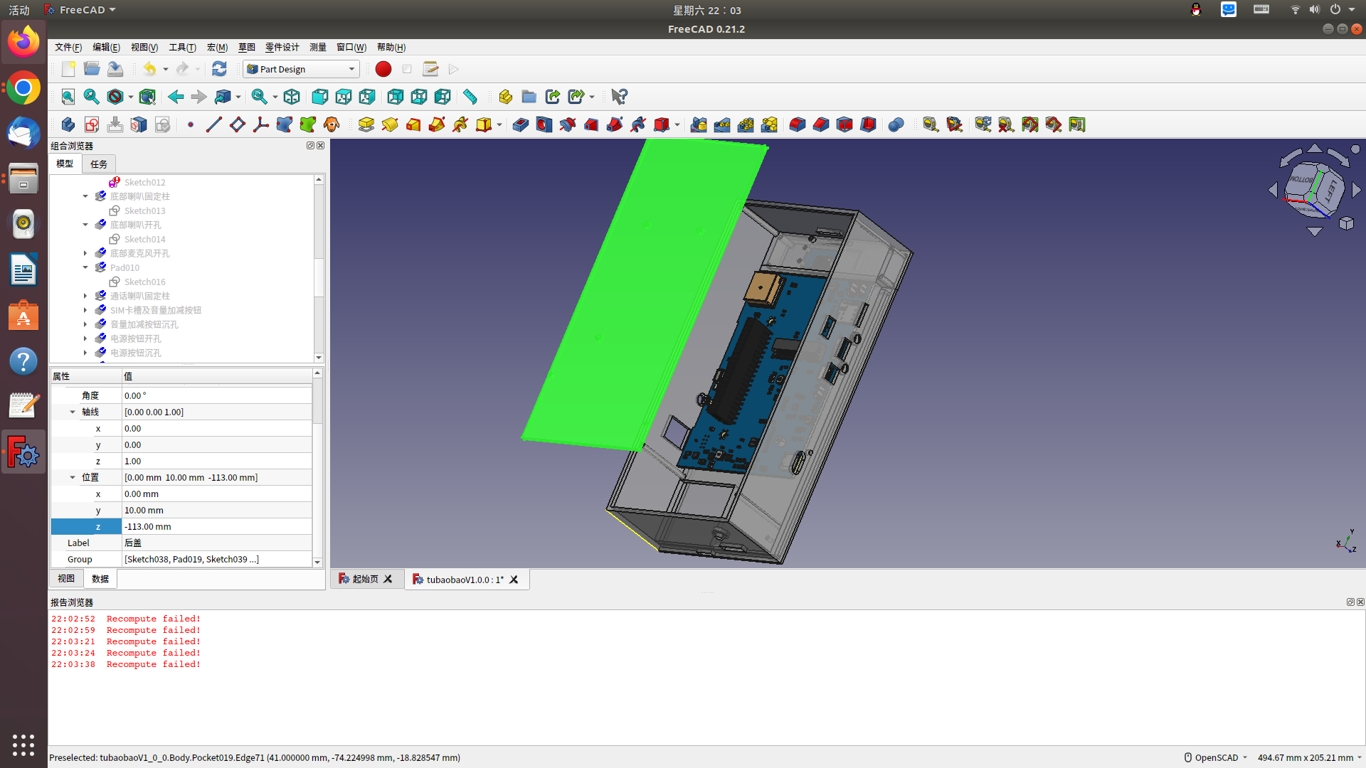Collapse the 位置 property group
This screenshot has width=1366, height=768.
pyautogui.click(x=73, y=477)
